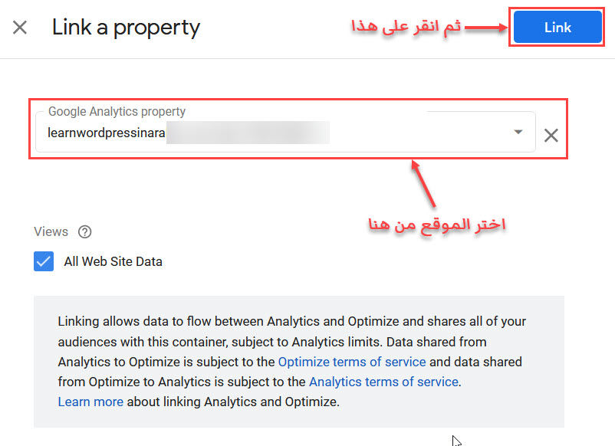
Task: Click the Views section label
Action: (51, 231)
